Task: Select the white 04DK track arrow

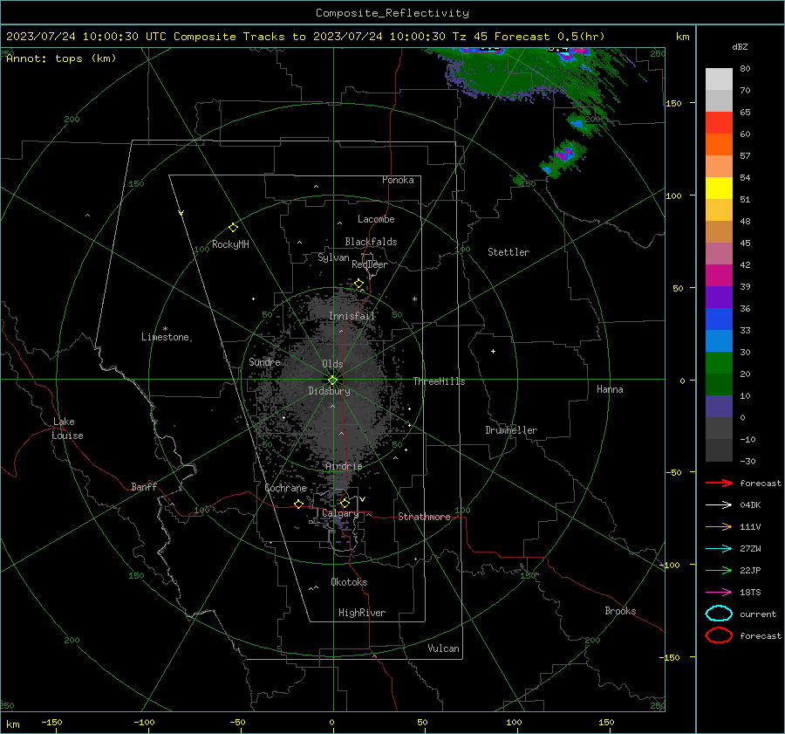Action: pos(719,504)
